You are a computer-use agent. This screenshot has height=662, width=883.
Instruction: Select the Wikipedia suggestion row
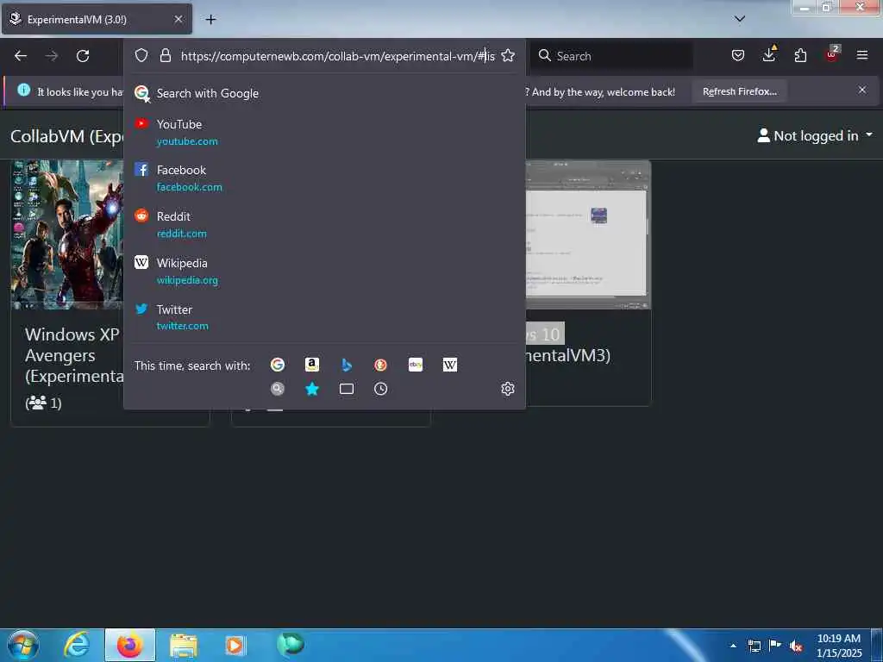click(324, 272)
